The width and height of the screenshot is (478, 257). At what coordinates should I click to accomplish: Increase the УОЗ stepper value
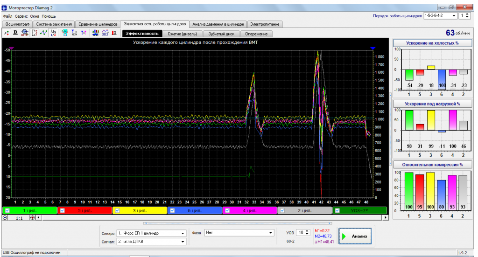pos(307,231)
